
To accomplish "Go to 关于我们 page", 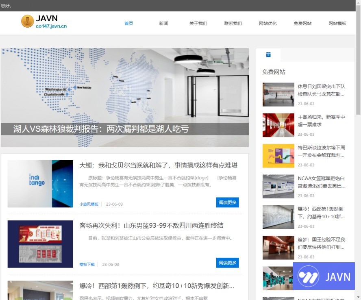I will click(x=198, y=23).
